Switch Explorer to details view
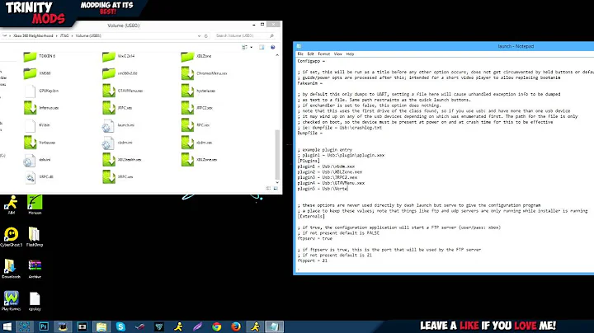 tap(268, 188)
